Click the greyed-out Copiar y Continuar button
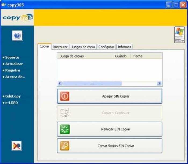The image size is (188, 164). (110, 113)
